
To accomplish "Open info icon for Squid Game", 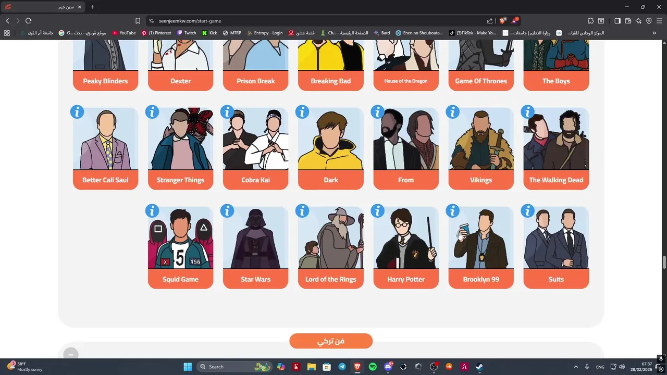I will point(152,211).
